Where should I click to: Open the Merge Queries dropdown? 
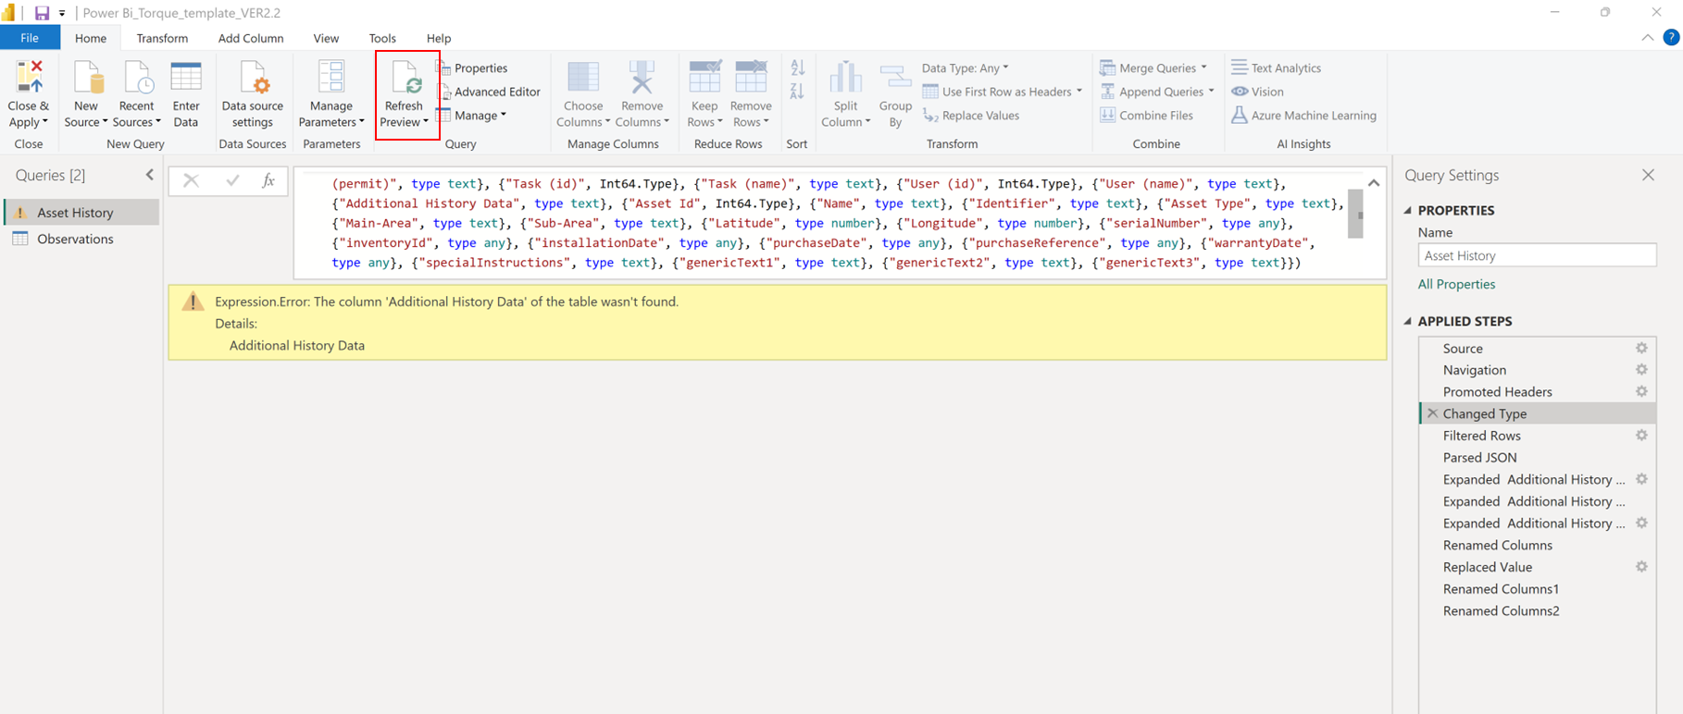(x=1156, y=68)
